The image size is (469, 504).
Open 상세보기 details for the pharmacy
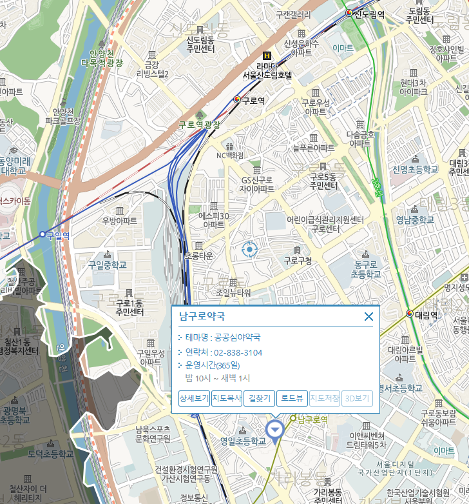click(x=194, y=398)
